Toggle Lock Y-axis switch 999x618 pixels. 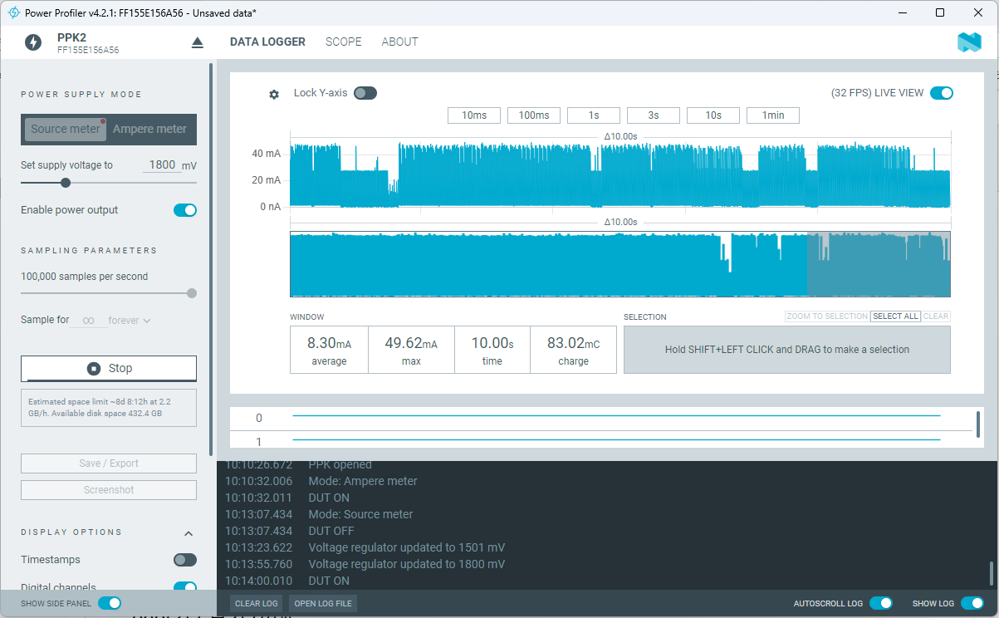click(x=365, y=93)
